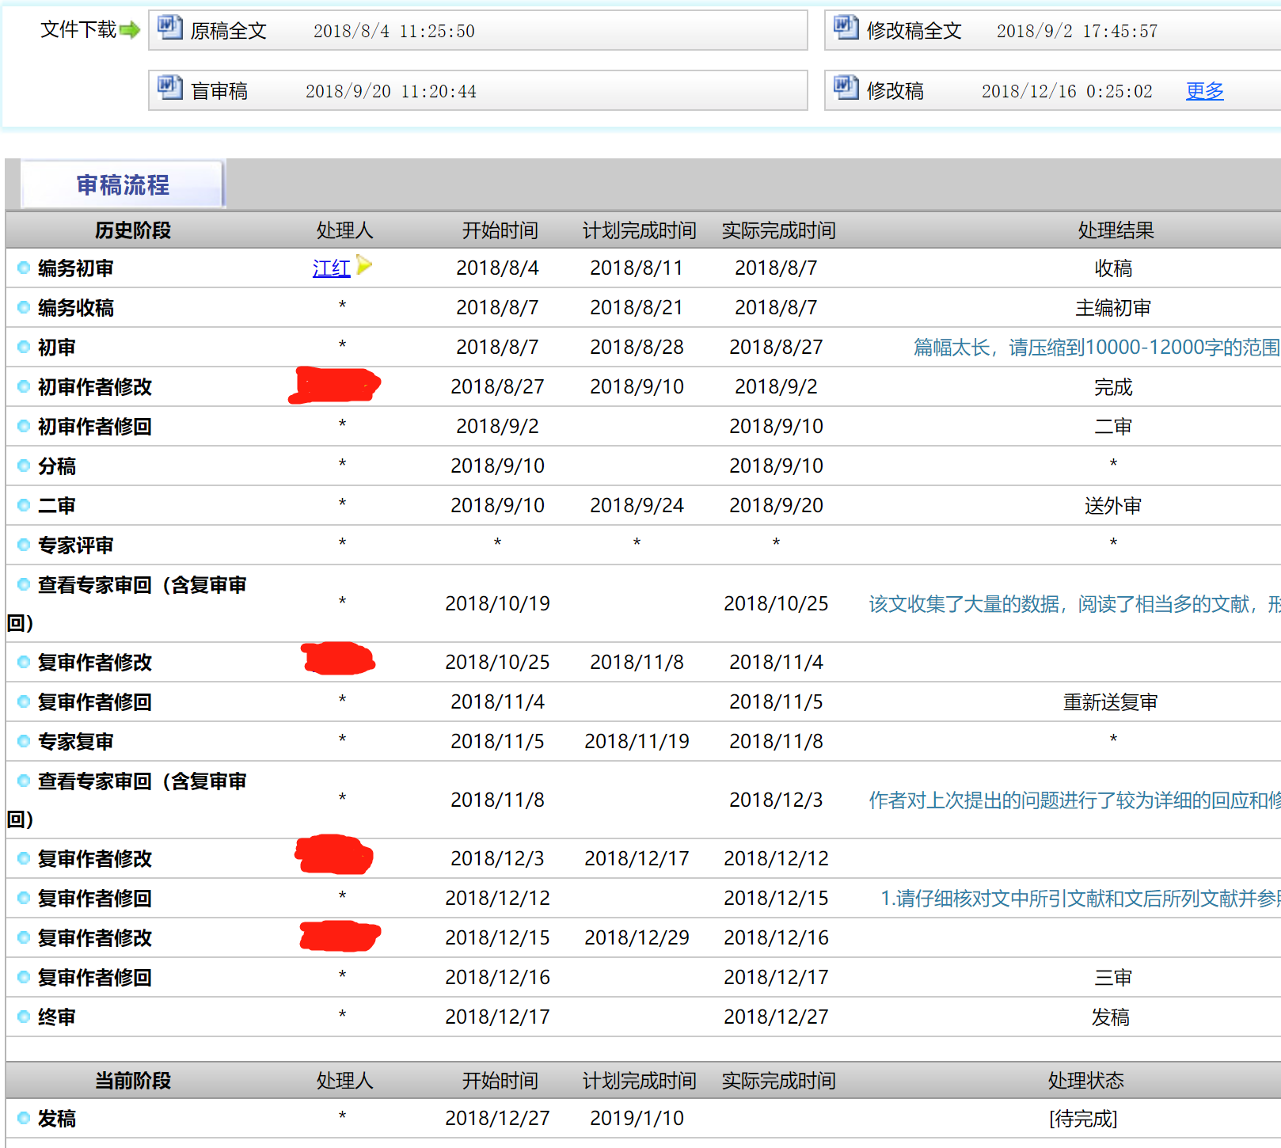Click the planned date 2019/1/10

click(x=637, y=1118)
